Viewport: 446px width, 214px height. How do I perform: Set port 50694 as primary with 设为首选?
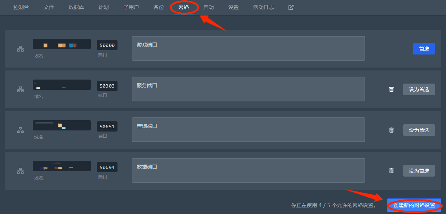pos(419,171)
